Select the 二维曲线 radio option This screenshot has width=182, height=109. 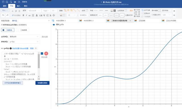8,30
